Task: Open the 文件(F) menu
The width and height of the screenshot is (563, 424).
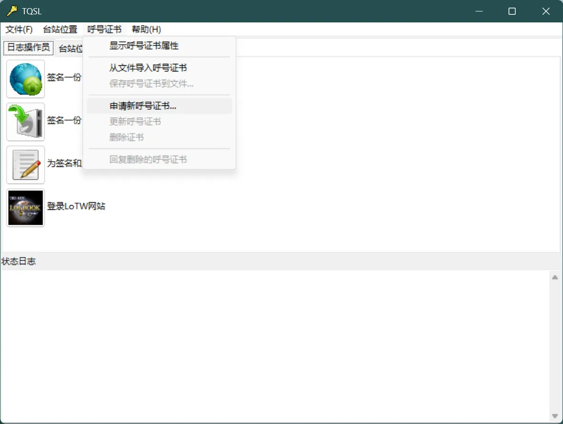Action: 19,30
